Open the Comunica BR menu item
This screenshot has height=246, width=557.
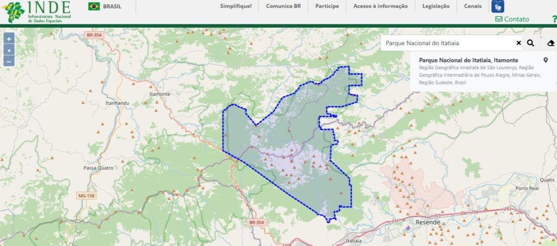click(283, 7)
